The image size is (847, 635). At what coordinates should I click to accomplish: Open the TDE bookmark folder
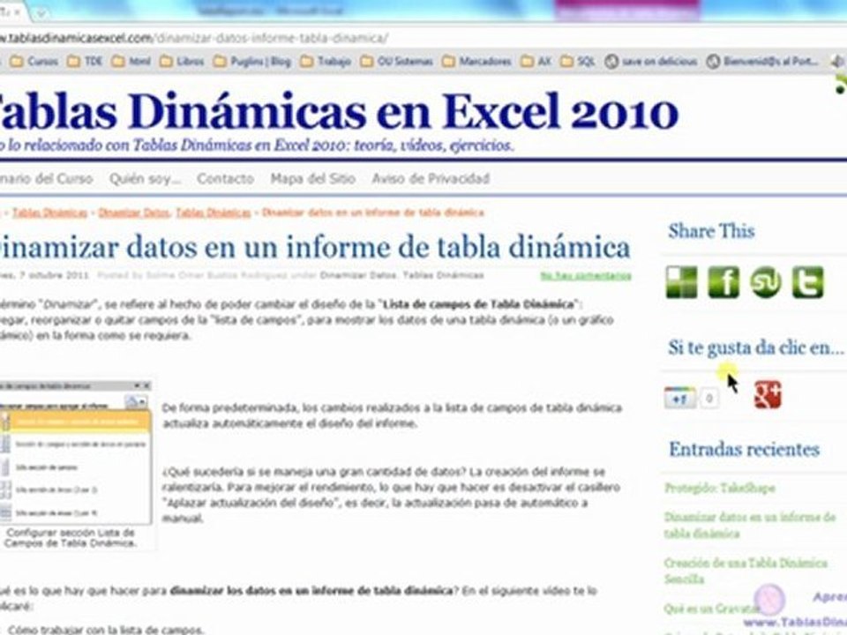tap(85, 62)
